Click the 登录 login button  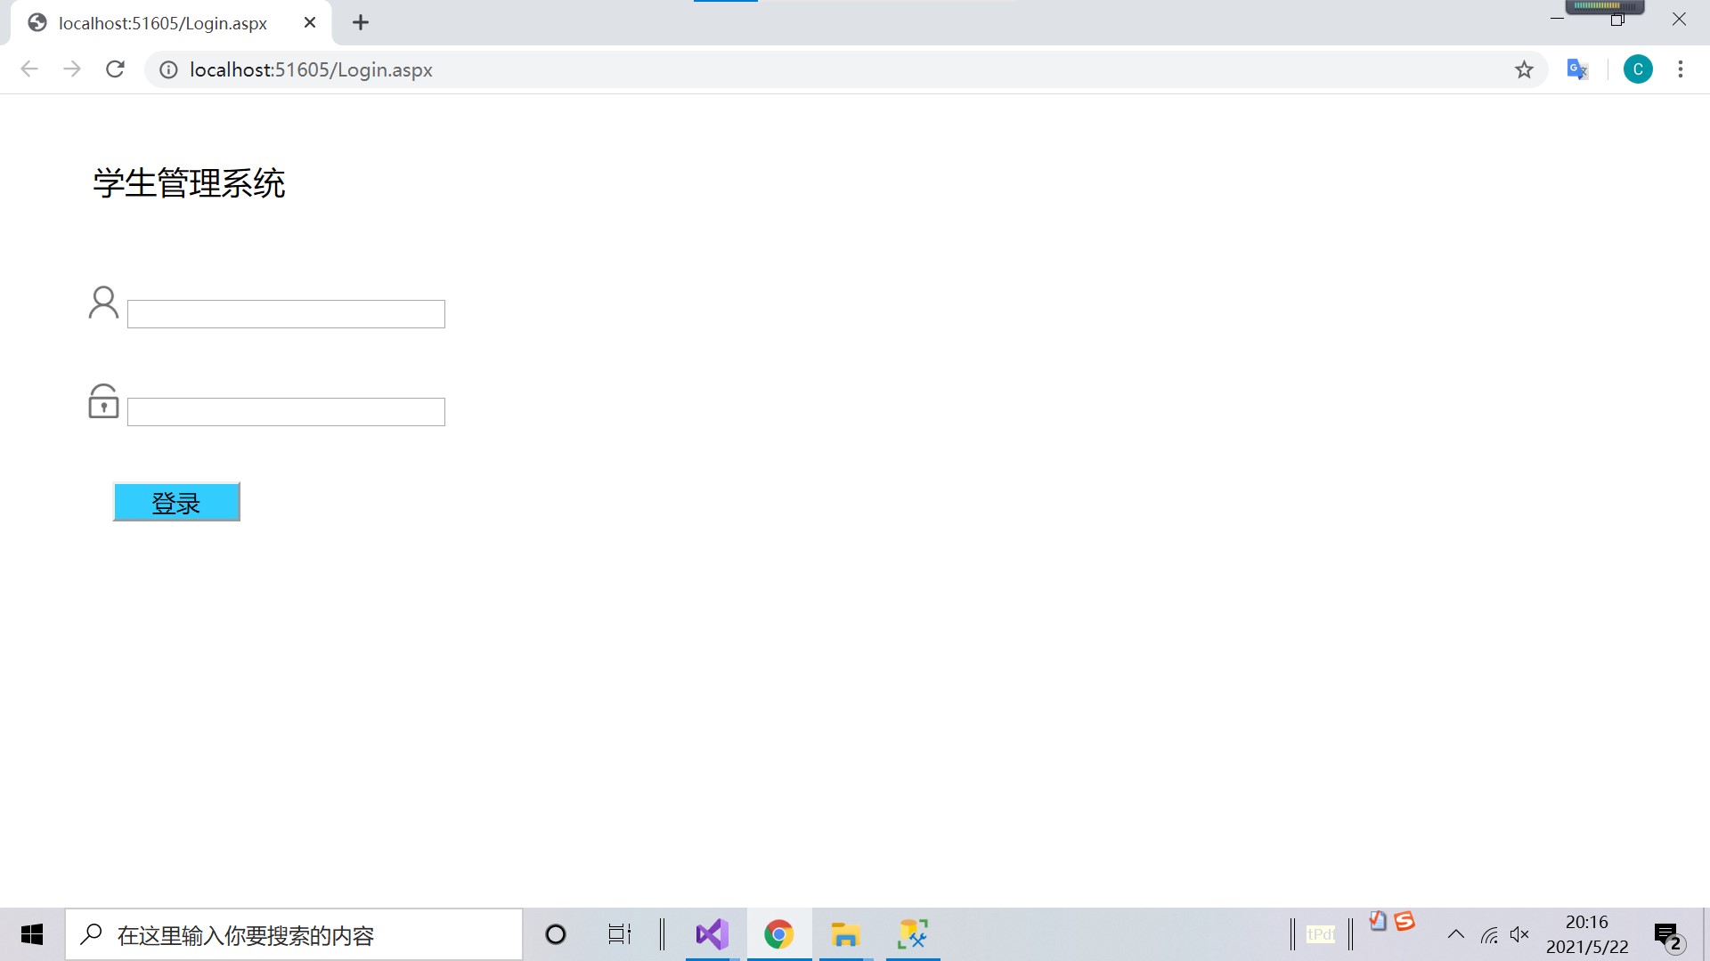click(x=176, y=502)
